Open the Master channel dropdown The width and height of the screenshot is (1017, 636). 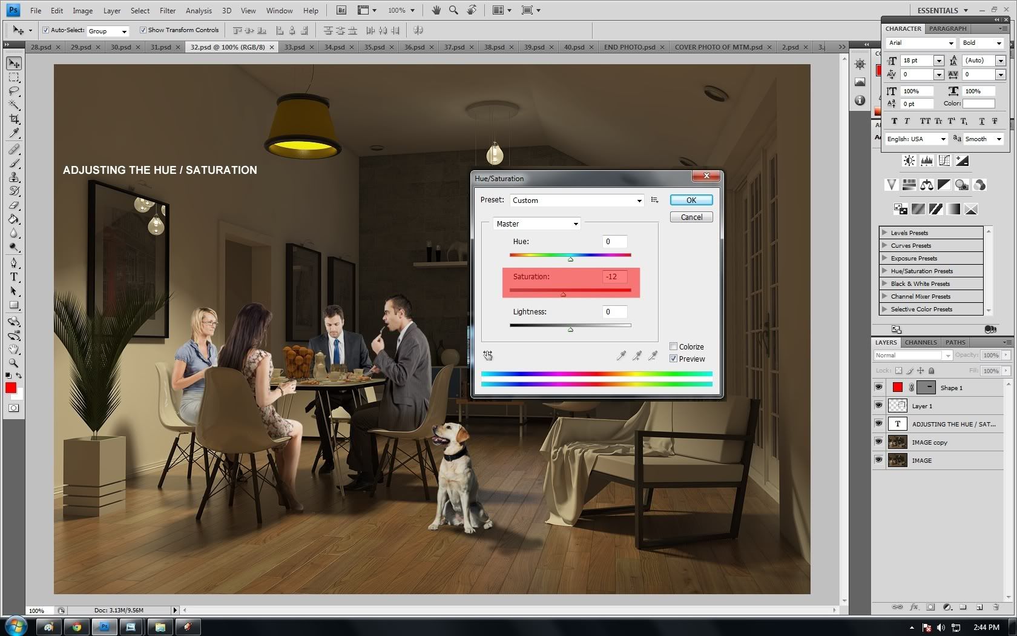pyautogui.click(x=537, y=224)
